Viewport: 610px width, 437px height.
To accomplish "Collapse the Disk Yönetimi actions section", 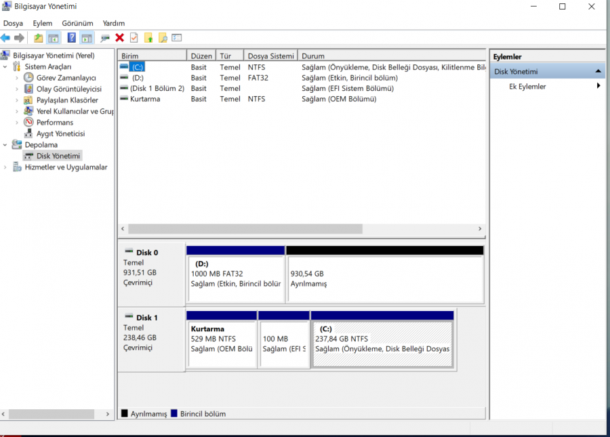I will click(598, 71).
